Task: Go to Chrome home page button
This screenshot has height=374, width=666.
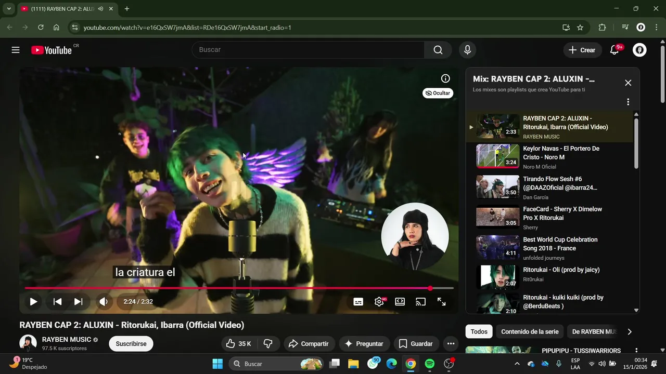Action: 56,27
